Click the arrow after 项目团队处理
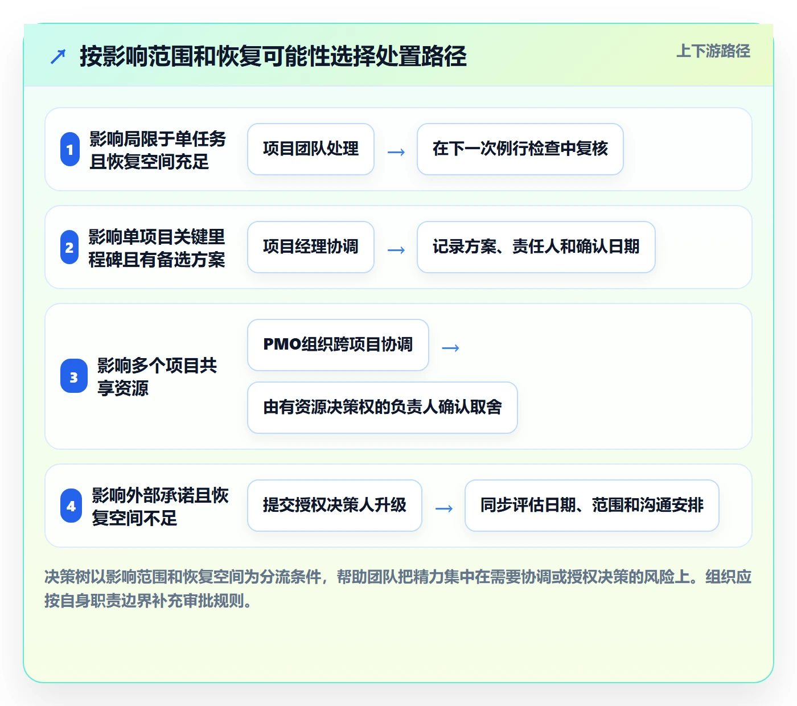The width and height of the screenshot is (797, 706). (x=396, y=151)
